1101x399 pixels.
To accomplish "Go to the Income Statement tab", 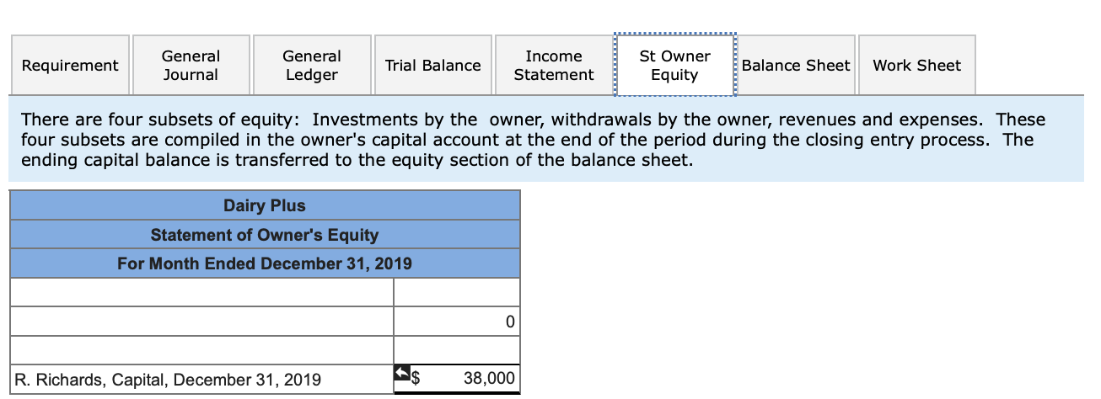I will pos(554,65).
